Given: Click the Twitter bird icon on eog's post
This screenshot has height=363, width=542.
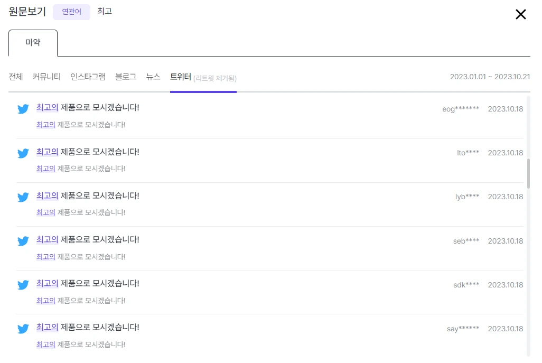Looking at the screenshot, I should pyautogui.click(x=23, y=109).
